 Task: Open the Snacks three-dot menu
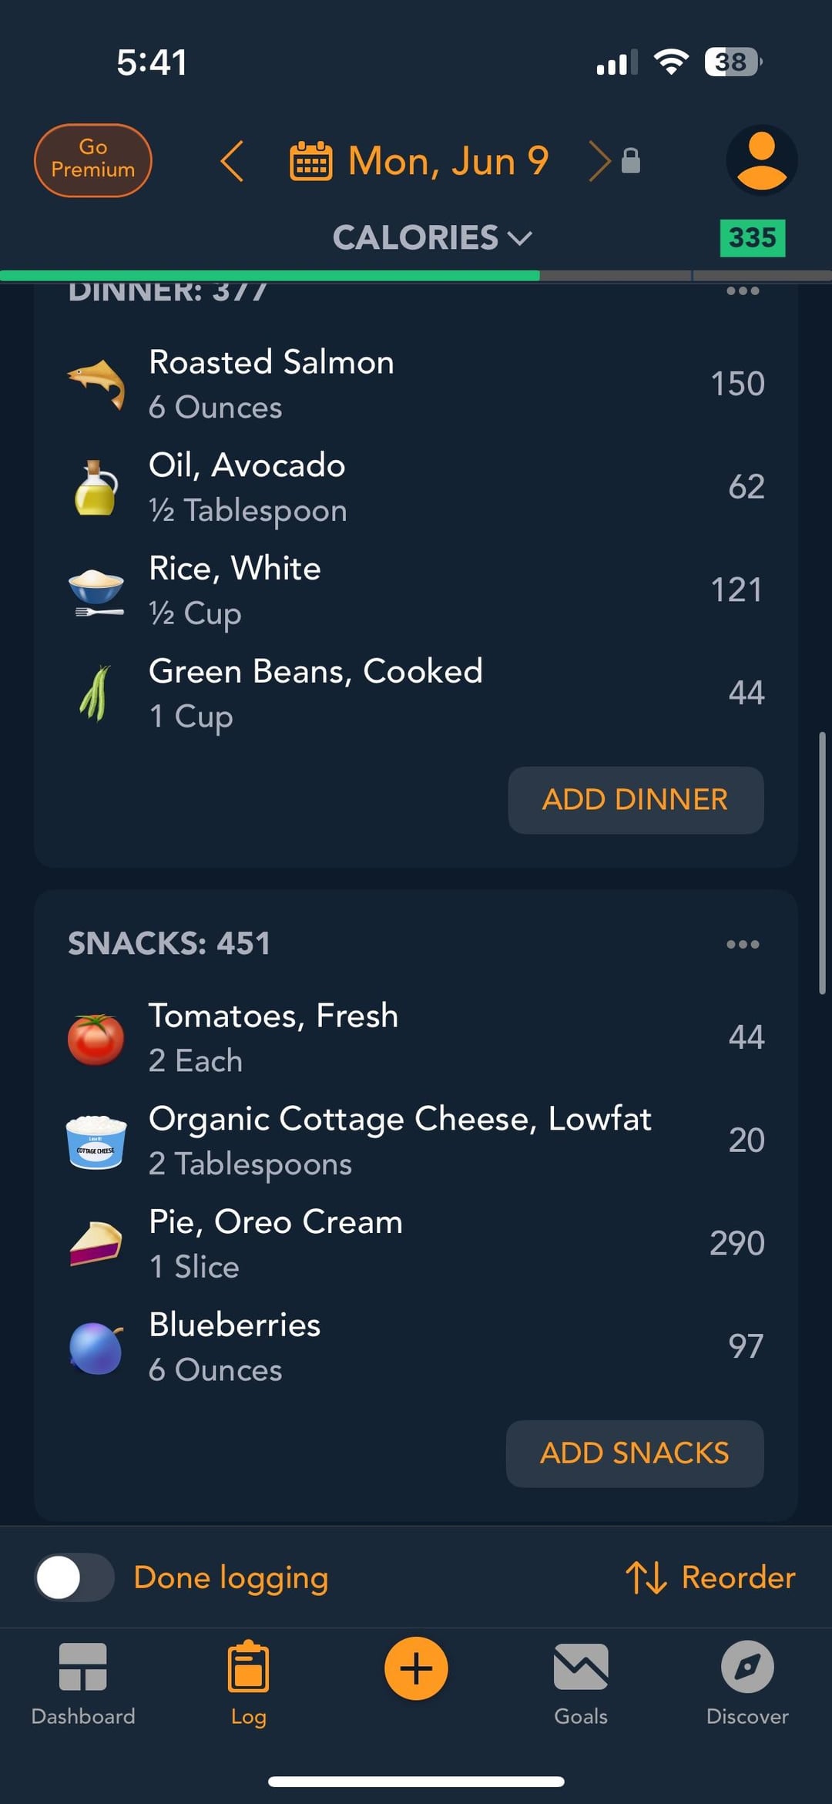click(743, 944)
